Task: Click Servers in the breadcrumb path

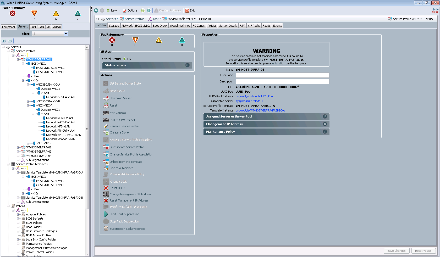Action: [111, 19]
